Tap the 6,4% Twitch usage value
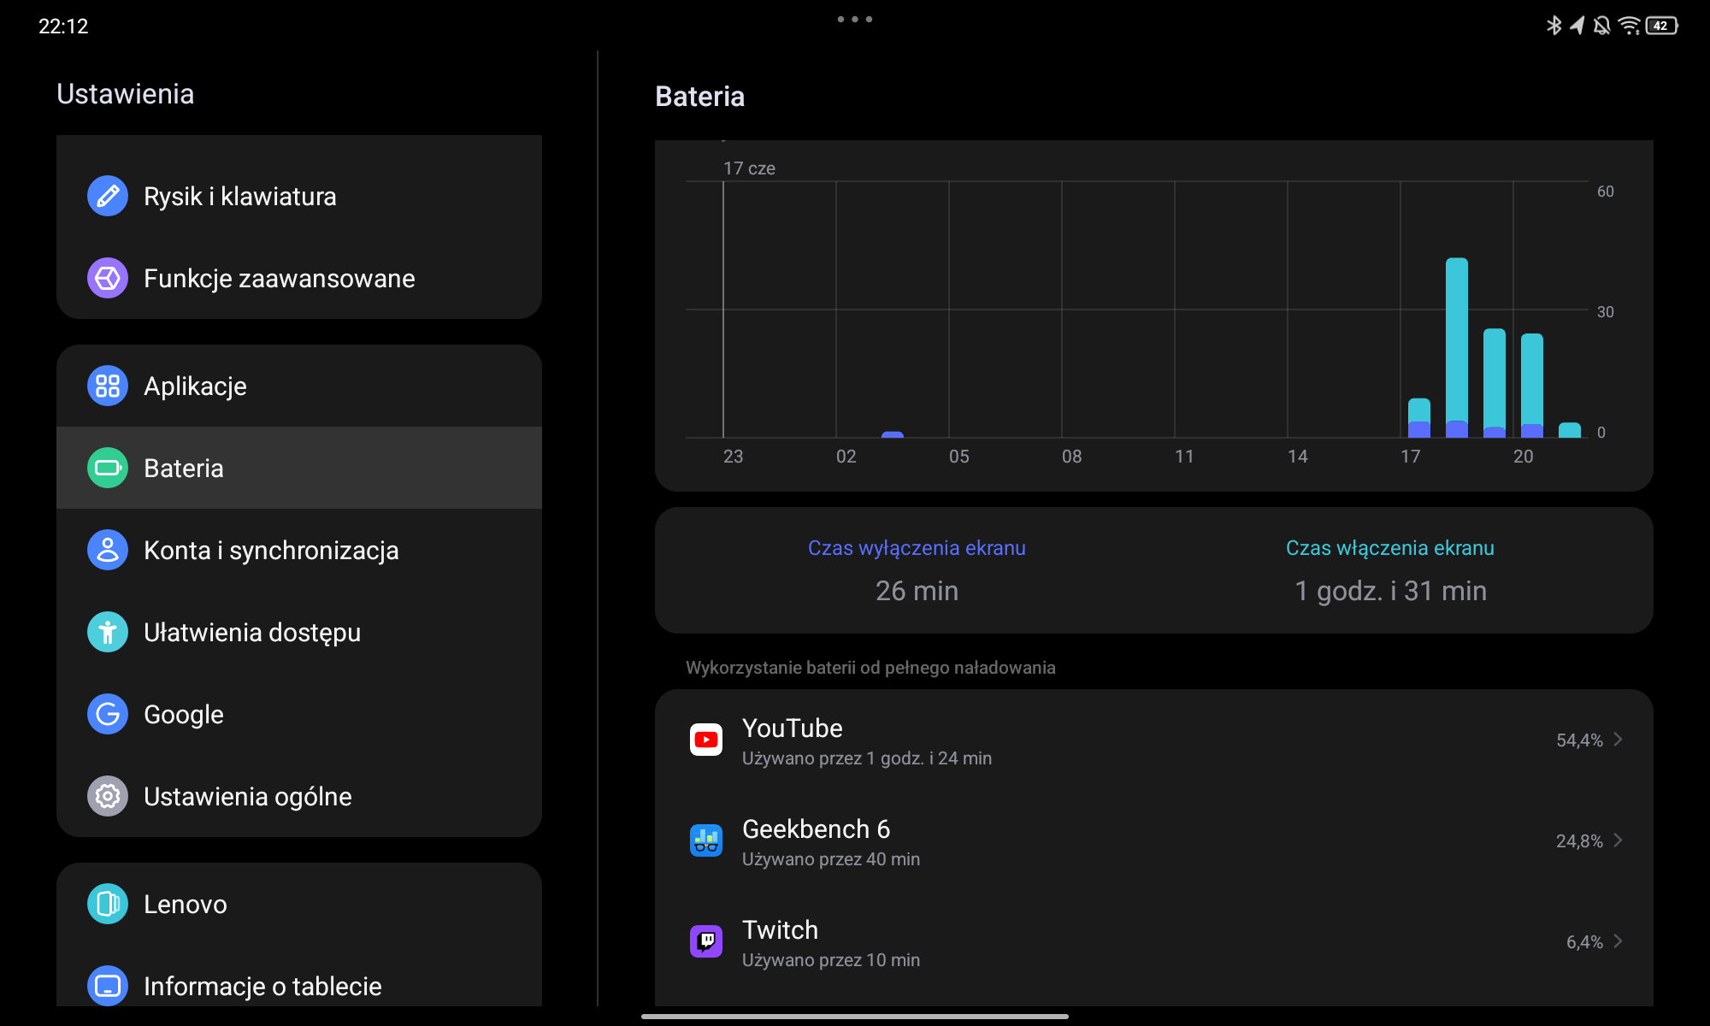The height and width of the screenshot is (1026, 1710). [x=1584, y=942]
